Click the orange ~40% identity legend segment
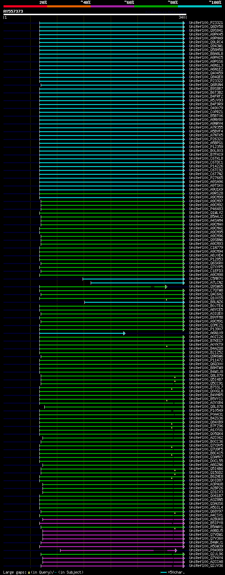Screen dimensions: 225x575 tap(69, 6)
